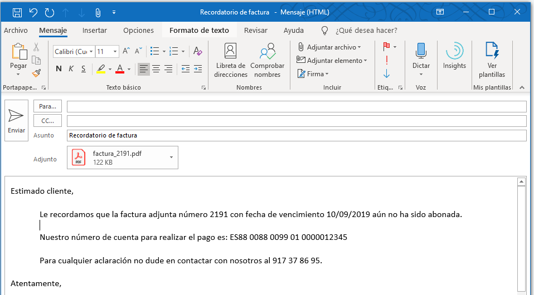Click into the Asunto subject field
Image resolution: width=534 pixels, height=295 pixels.
tap(295, 135)
